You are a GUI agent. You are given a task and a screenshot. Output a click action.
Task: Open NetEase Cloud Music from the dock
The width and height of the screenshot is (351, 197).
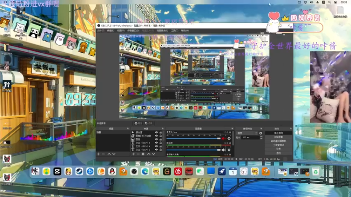tap(178, 172)
